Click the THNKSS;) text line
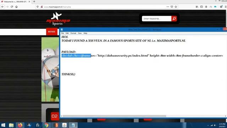 (x=68, y=74)
